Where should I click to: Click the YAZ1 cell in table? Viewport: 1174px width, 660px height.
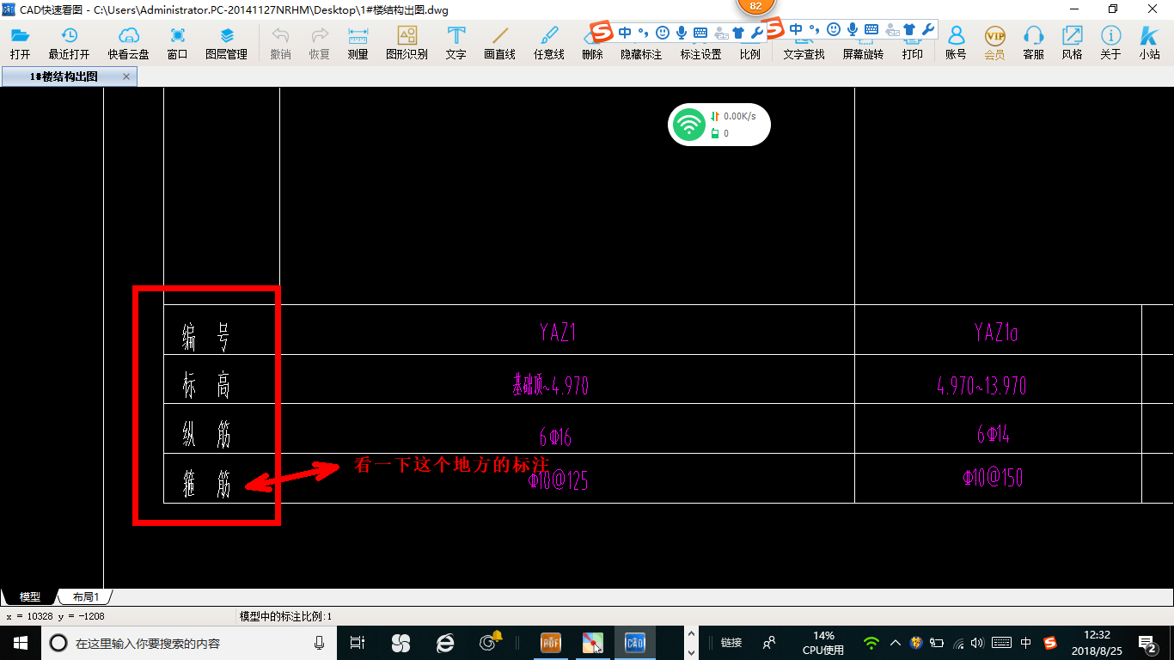coord(558,332)
